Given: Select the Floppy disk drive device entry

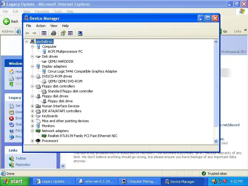Looking at the screenshot, I should click(60, 101).
